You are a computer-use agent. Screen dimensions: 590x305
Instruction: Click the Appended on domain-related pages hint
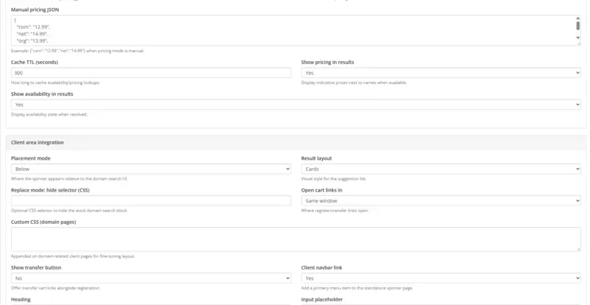[73, 256]
